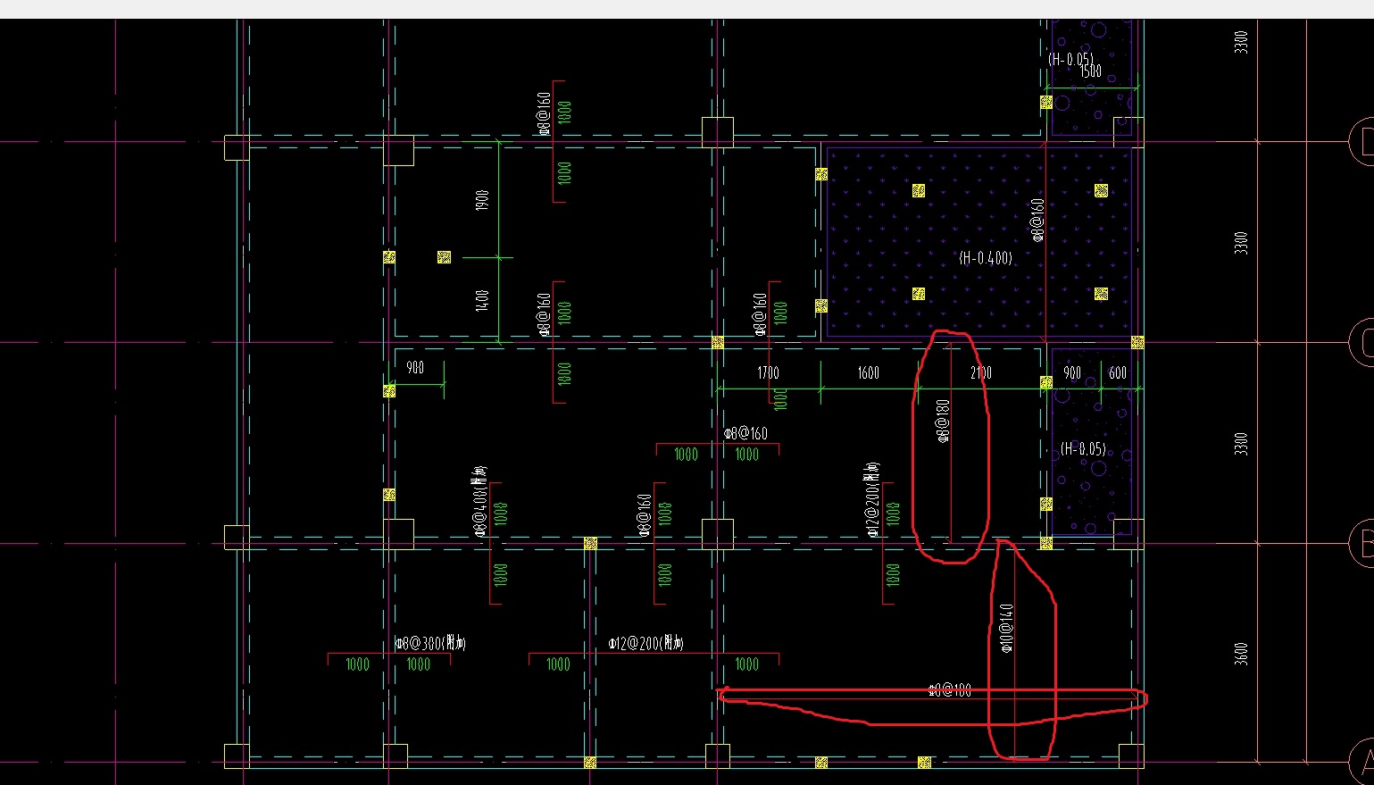The height and width of the screenshot is (785, 1374).
Task: Click the 1500 dimension text
Action: [1090, 71]
